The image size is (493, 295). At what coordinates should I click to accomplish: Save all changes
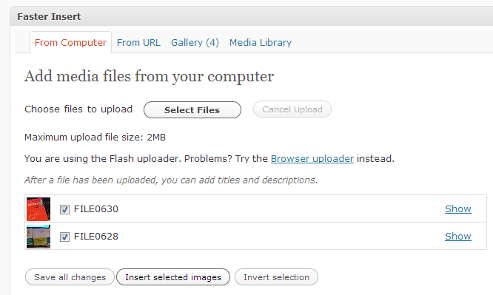coord(70,277)
